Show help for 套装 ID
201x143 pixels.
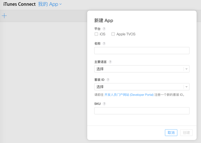point(108,80)
